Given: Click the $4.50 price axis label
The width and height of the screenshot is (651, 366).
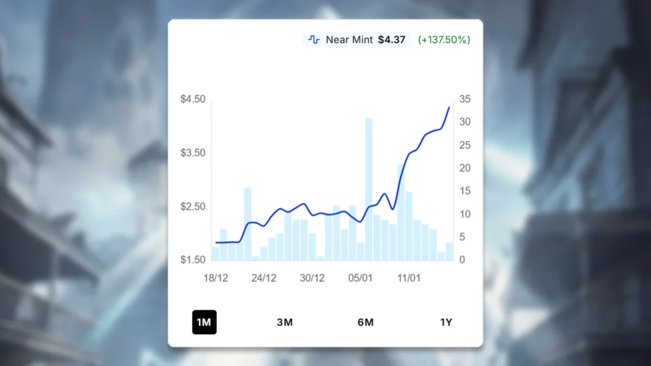Looking at the screenshot, I should point(193,99).
